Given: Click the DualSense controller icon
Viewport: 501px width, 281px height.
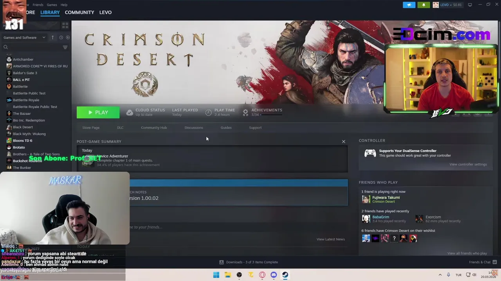Looking at the screenshot, I should click(370, 153).
